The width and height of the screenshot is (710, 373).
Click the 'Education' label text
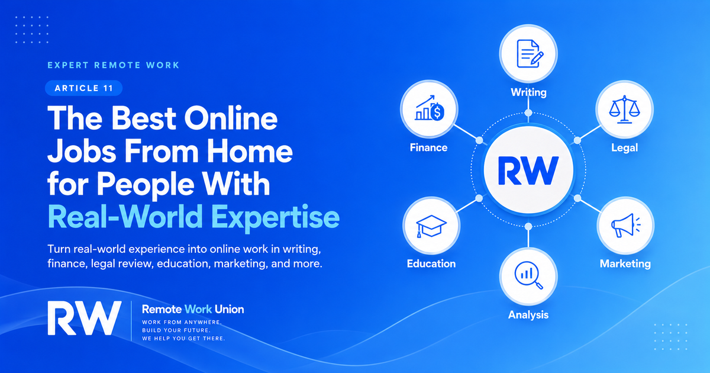coord(431,263)
